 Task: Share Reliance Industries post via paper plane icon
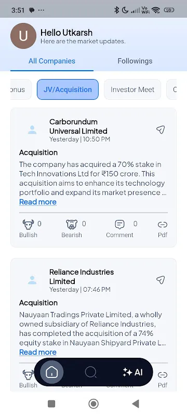[x=161, y=280]
